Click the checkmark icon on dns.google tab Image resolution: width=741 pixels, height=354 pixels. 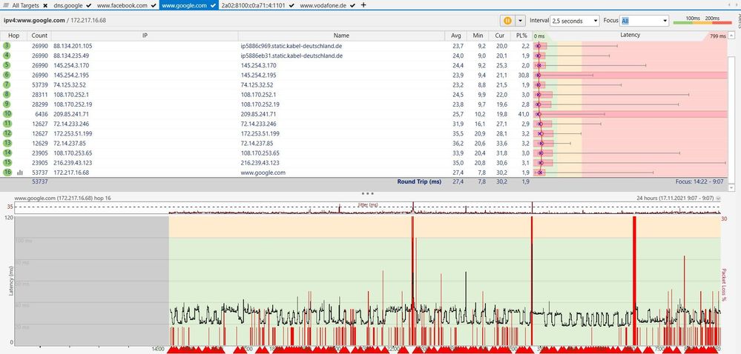point(88,5)
